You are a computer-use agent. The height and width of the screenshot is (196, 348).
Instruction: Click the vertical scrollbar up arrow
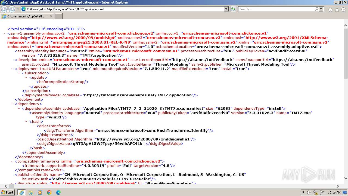[346, 26]
